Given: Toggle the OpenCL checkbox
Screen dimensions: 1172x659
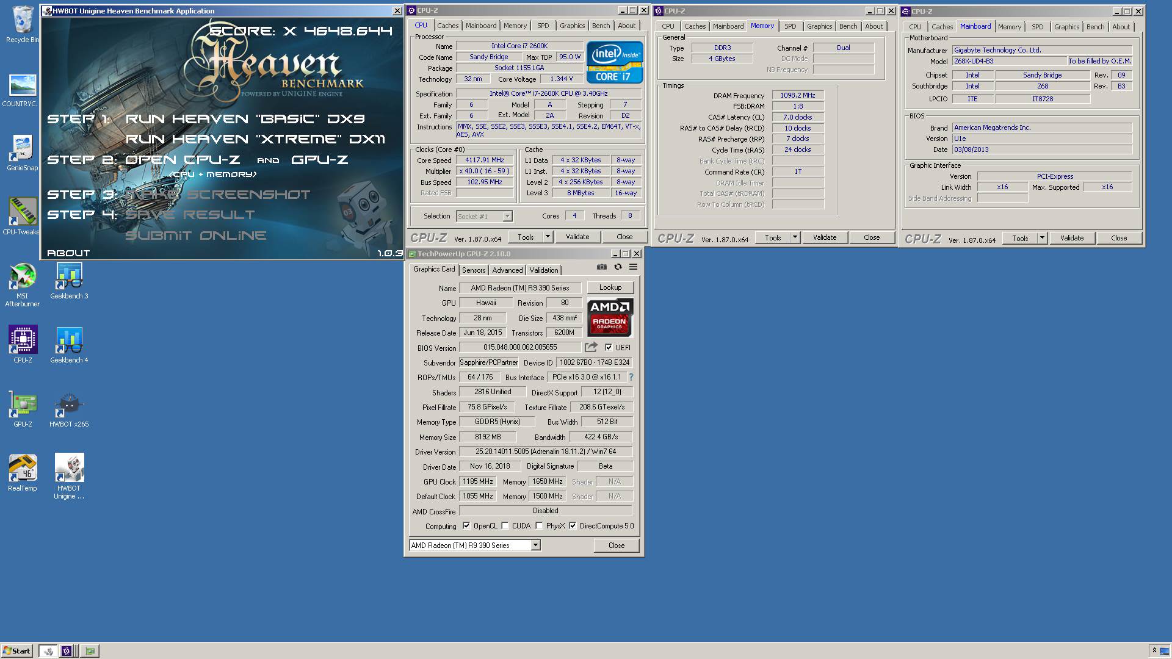Looking at the screenshot, I should click(466, 525).
